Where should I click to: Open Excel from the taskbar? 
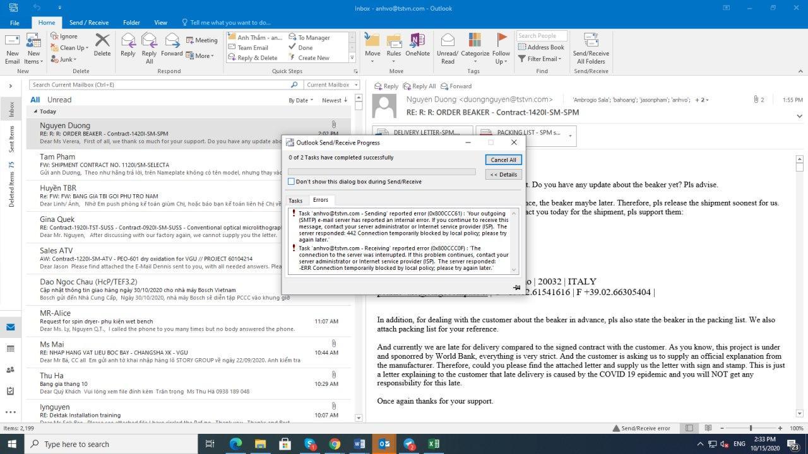click(433, 444)
